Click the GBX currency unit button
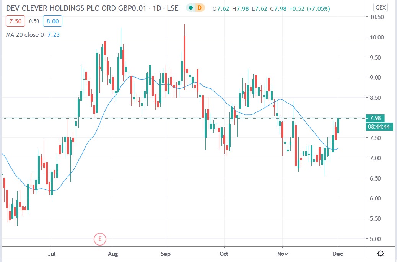This screenshot has height=262, width=397. tap(380, 7)
